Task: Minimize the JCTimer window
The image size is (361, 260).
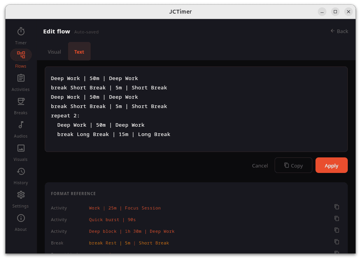Action: pos(322,12)
